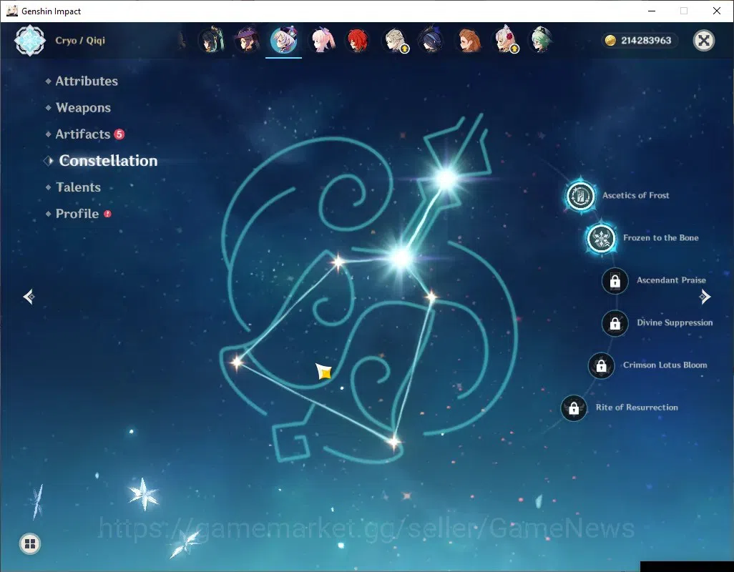734x572 pixels.
Task: Click the upgrade arrow badge on rose-haired character
Action: (514, 49)
